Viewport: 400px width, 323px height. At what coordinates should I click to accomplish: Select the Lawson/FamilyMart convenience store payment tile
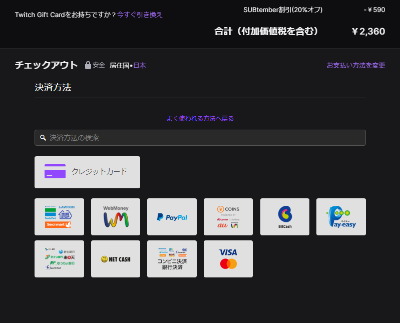[x=59, y=217]
